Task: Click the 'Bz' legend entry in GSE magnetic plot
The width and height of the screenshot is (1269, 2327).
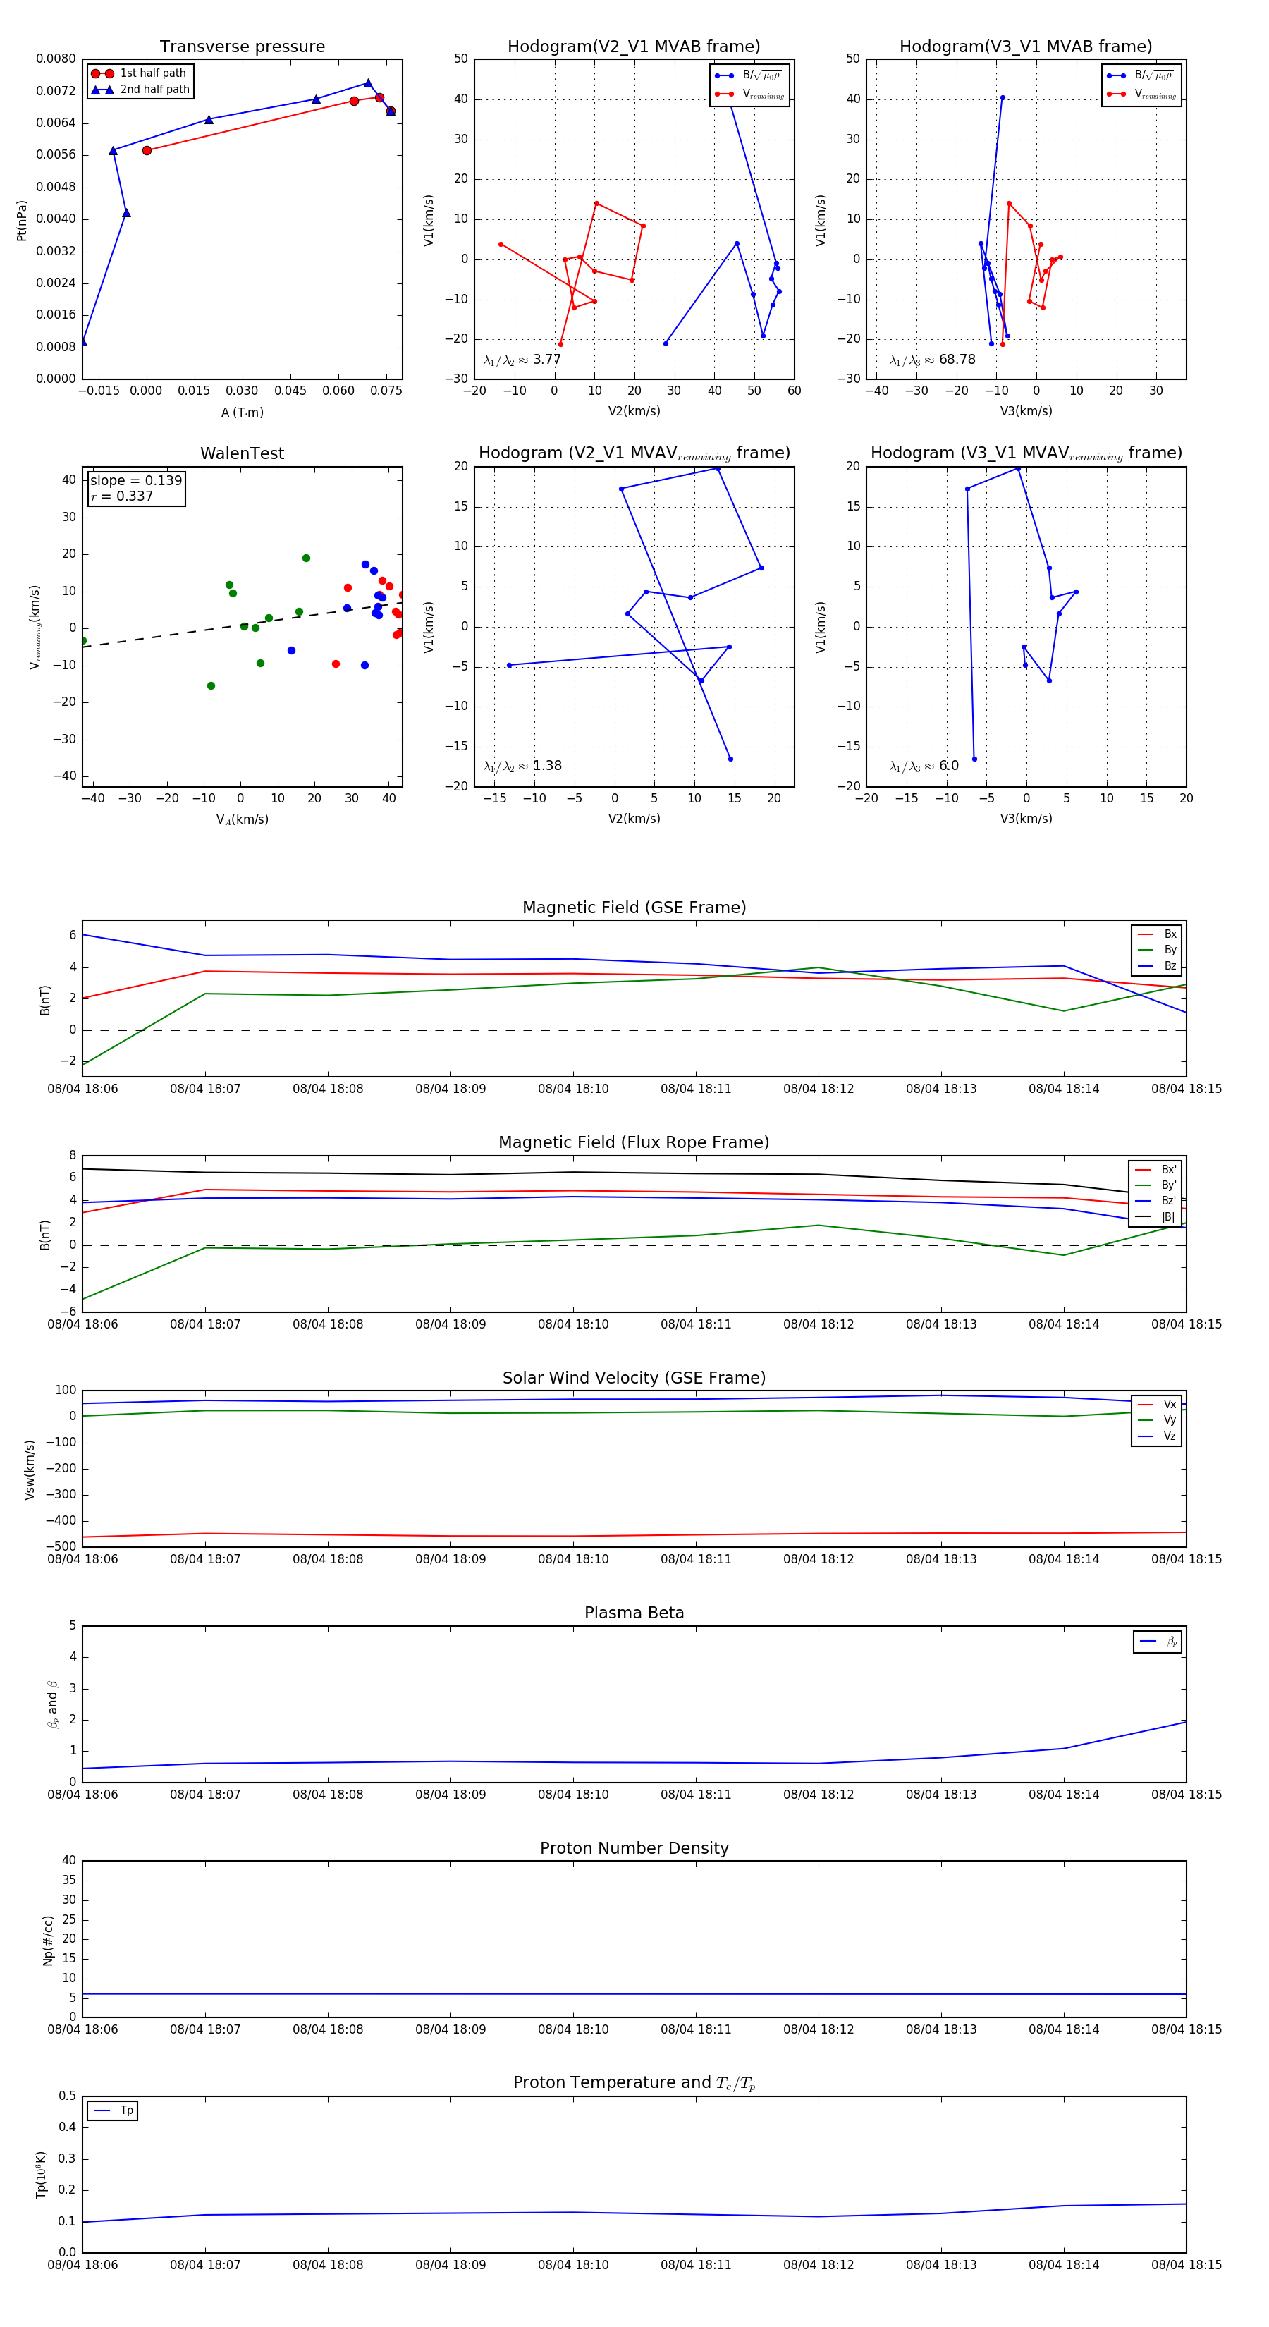Action: pyautogui.click(x=1157, y=965)
